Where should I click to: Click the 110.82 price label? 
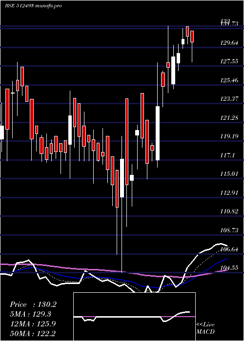click(229, 211)
